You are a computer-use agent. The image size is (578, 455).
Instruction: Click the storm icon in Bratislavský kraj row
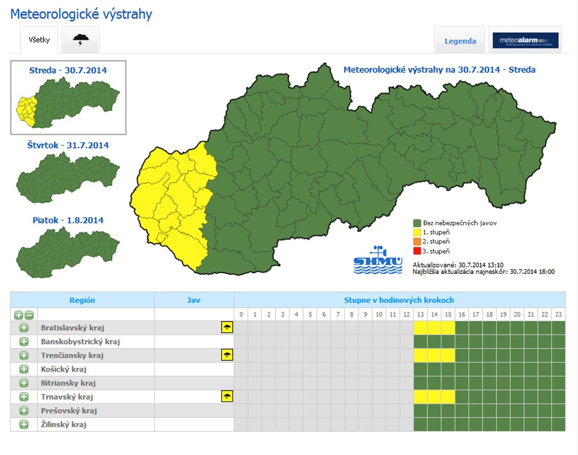227,327
